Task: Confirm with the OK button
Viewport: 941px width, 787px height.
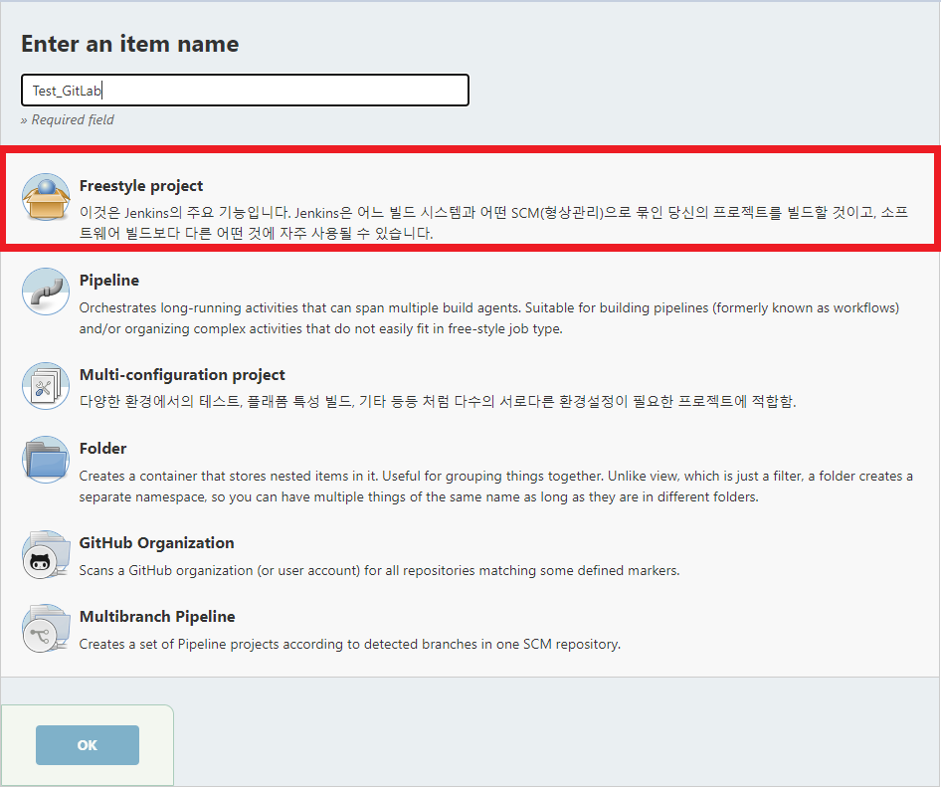Action: pos(87,745)
